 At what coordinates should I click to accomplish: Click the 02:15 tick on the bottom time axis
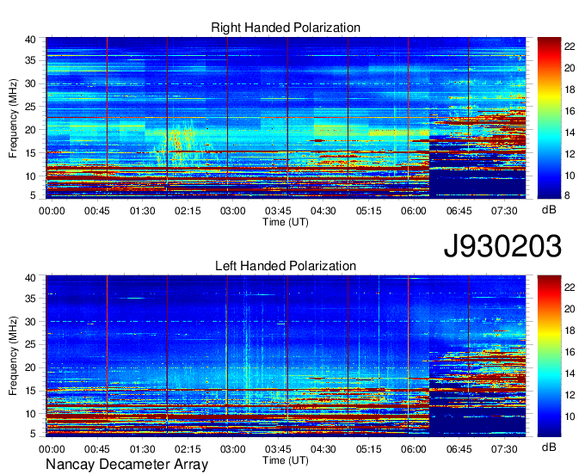(188, 449)
